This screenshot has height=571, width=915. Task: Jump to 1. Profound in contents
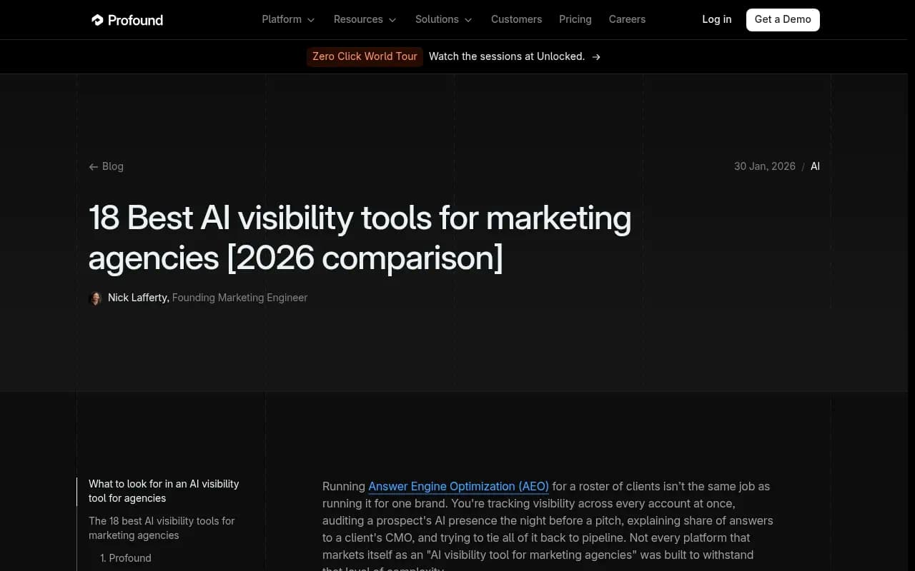tap(126, 558)
